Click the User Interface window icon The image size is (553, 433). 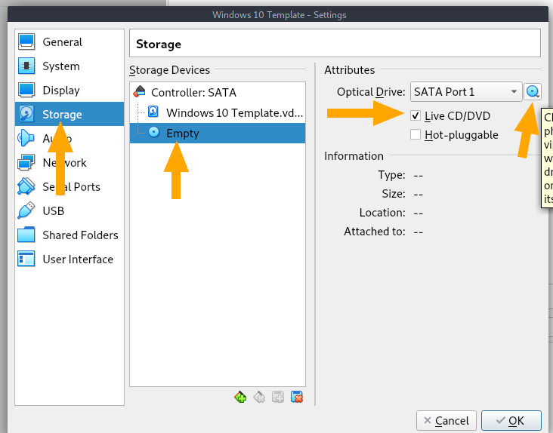pyautogui.click(x=26, y=259)
